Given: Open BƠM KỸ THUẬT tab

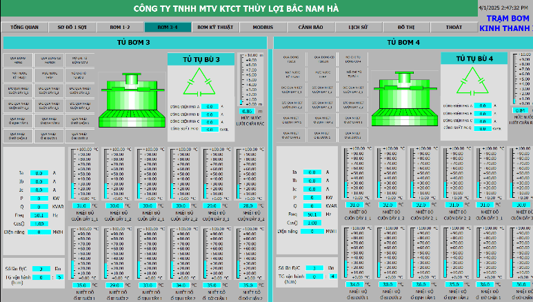Looking at the screenshot, I should pos(216,27).
